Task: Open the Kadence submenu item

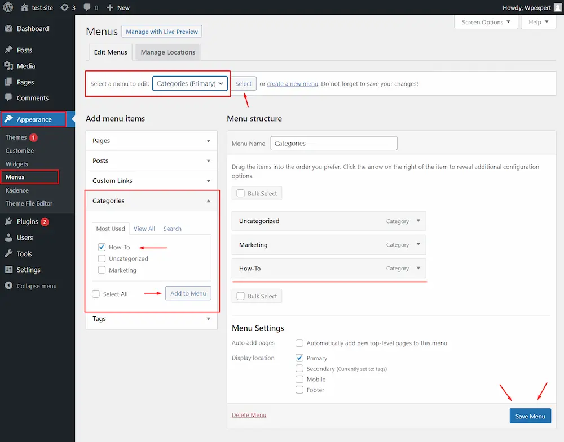Action: click(17, 190)
